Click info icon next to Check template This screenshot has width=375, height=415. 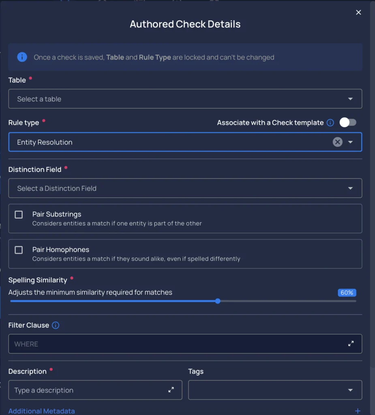(330, 122)
